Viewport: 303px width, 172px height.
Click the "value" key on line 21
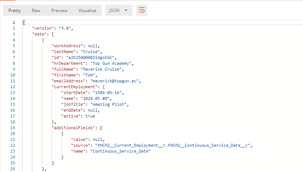[79, 139]
